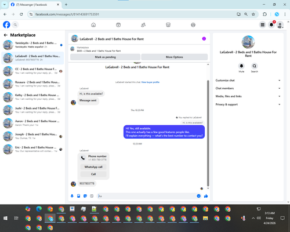Open CC conversation
Viewport: 290px width, 232px height.
pyautogui.click(x=32, y=71)
